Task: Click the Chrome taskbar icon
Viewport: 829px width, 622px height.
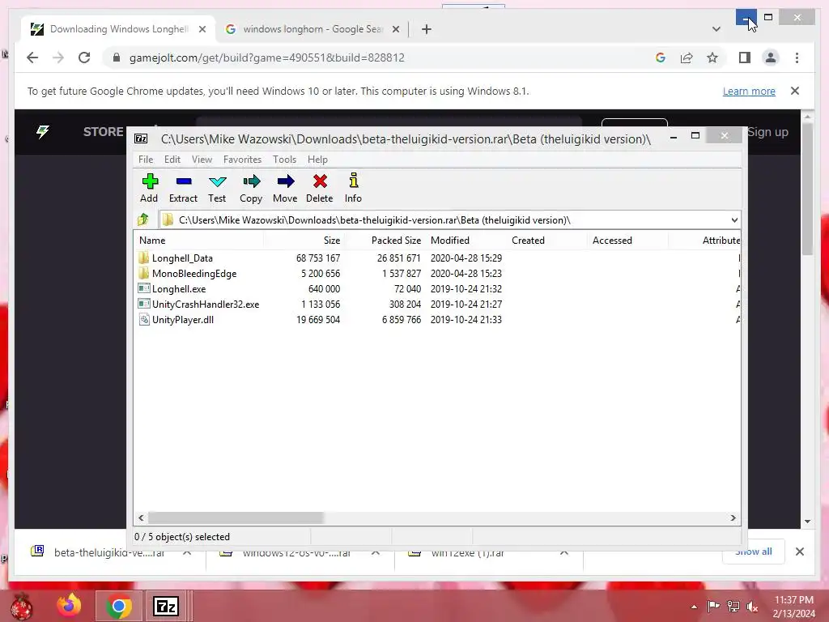Action: pyautogui.click(x=119, y=606)
